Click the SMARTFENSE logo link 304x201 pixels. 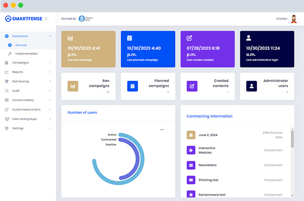24,19
